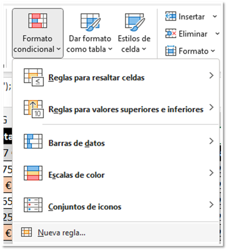
Task: Open the Insertar dropdown arrow
Action: 215,17
